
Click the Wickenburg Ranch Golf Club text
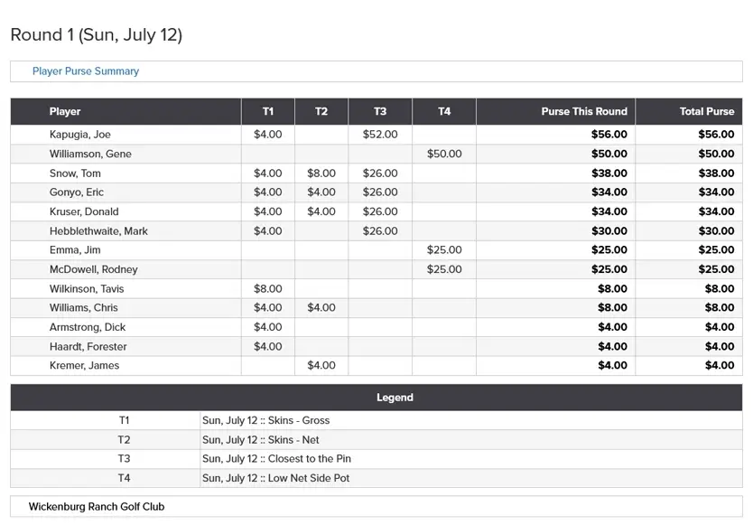97,507
